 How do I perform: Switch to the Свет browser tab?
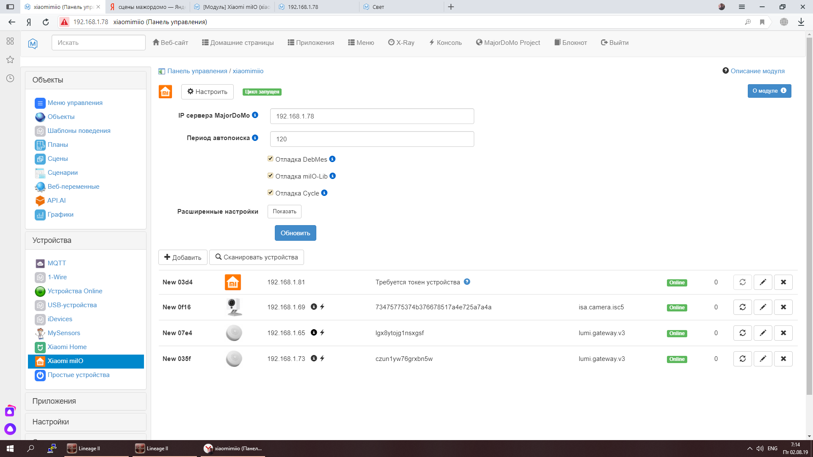[x=378, y=7]
